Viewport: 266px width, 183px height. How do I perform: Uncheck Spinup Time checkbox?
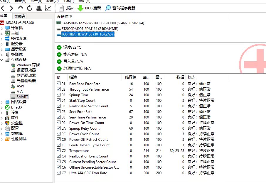pyautogui.click(x=58, y=95)
